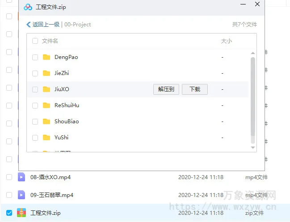This screenshot has height=222, width=290.
Task: Click scrollbar up arrow in file list
Action: (253, 53)
